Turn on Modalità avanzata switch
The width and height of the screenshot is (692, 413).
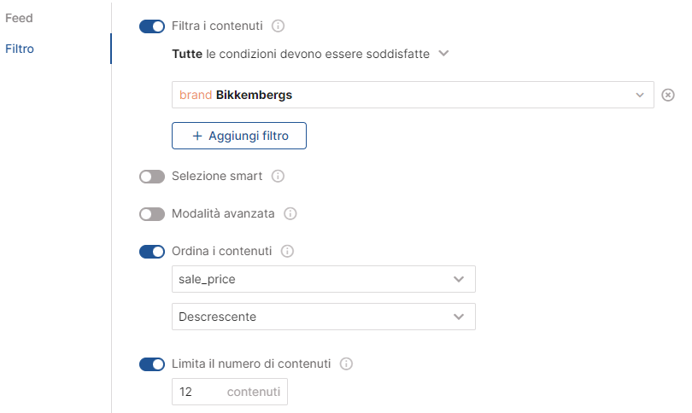[152, 214]
